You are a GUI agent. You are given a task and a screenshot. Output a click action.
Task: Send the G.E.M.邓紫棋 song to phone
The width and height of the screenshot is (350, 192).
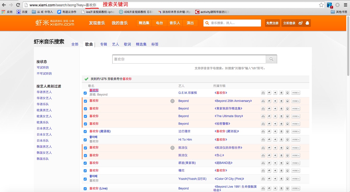(287, 93)
